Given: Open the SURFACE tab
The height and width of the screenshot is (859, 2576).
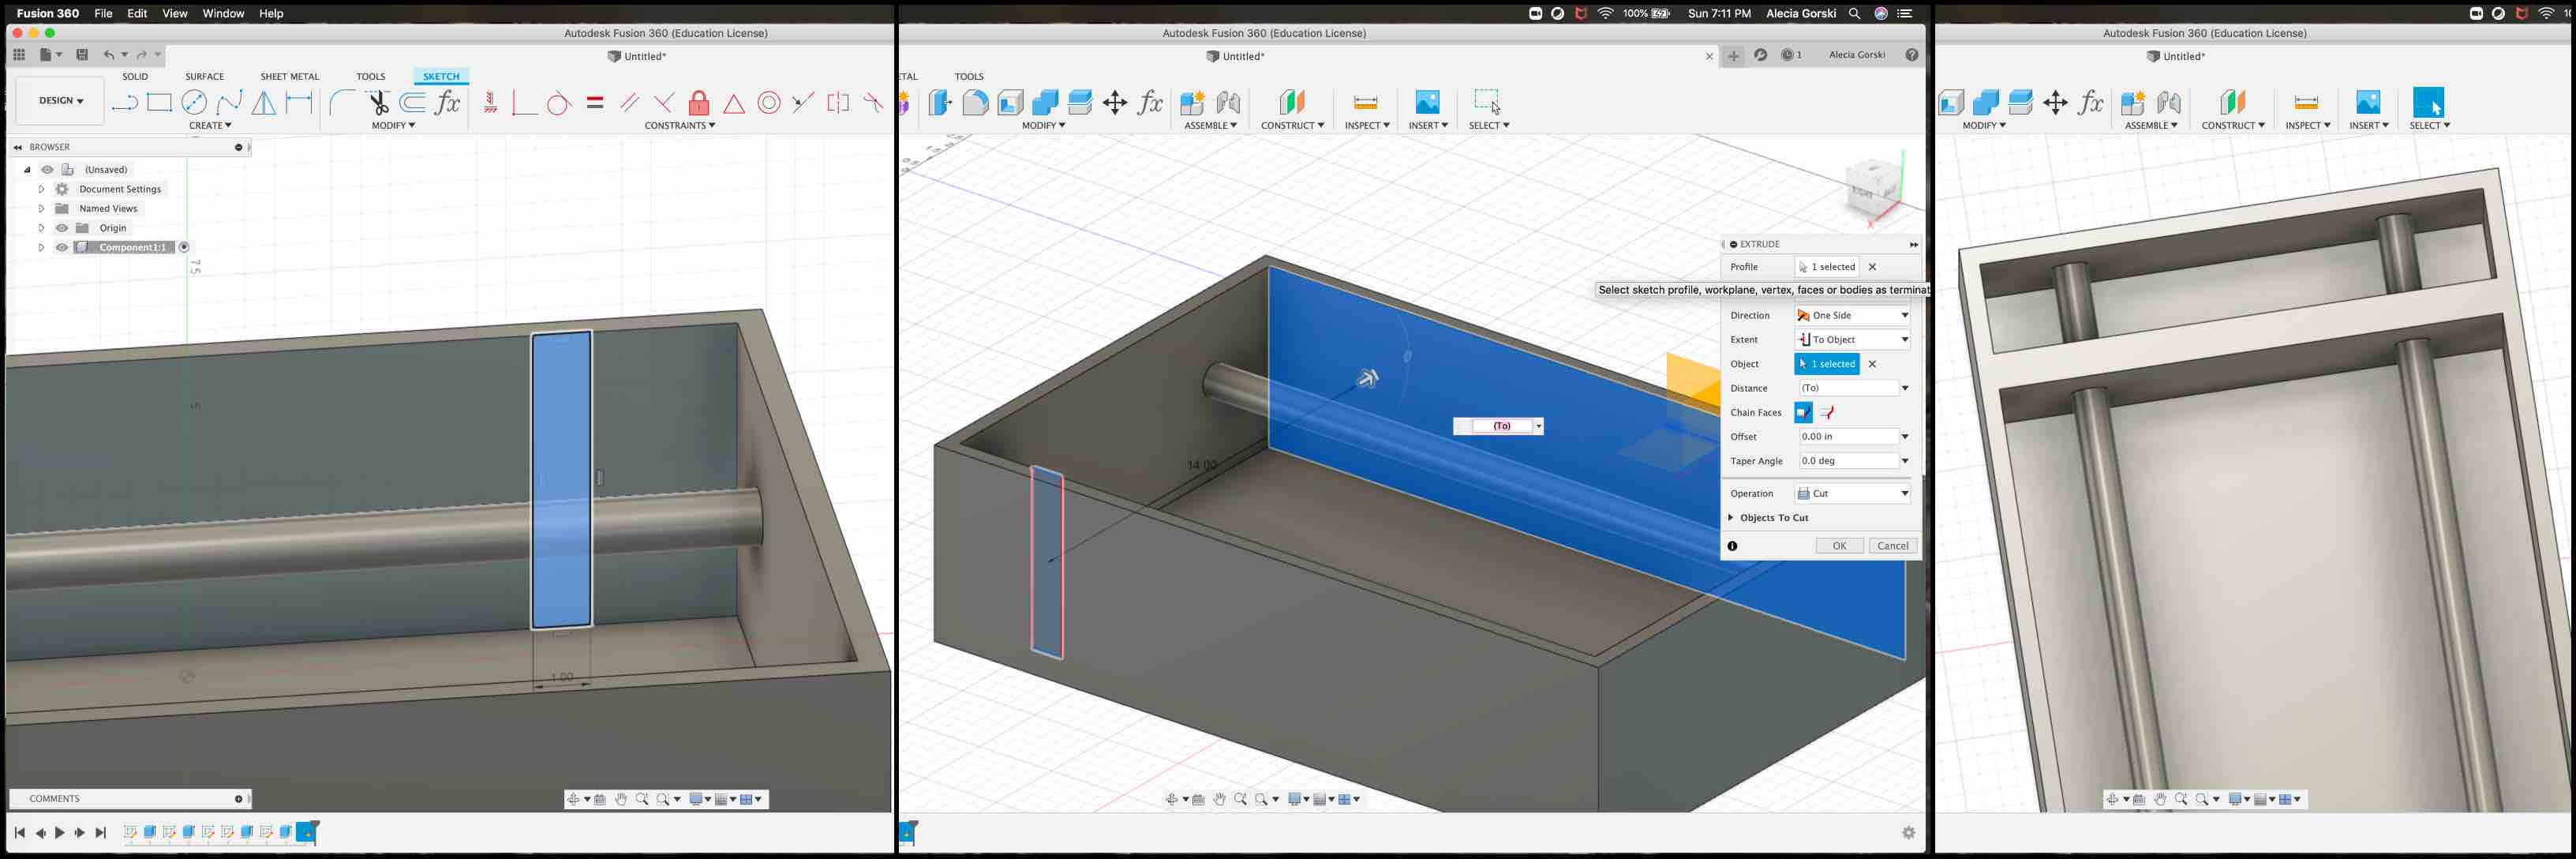Looking at the screenshot, I should pos(204,76).
